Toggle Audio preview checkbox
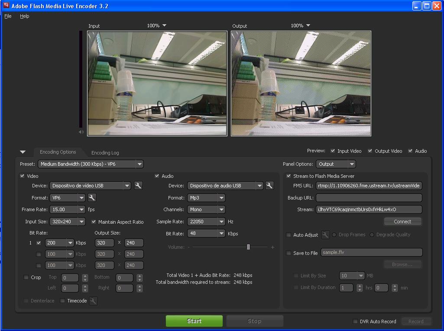This screenshot has width=444, height=331. [x=410, y=151]
